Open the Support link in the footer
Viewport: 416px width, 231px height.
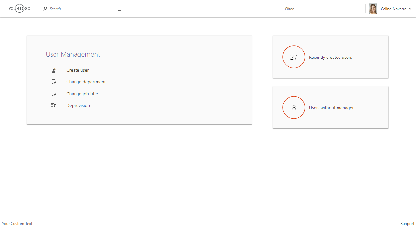tap(407, 224)
